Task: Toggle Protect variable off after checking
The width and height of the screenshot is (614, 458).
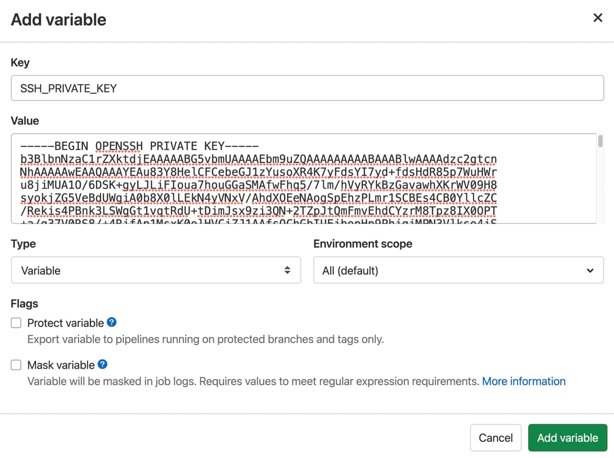Action: (x=16, y=323)
